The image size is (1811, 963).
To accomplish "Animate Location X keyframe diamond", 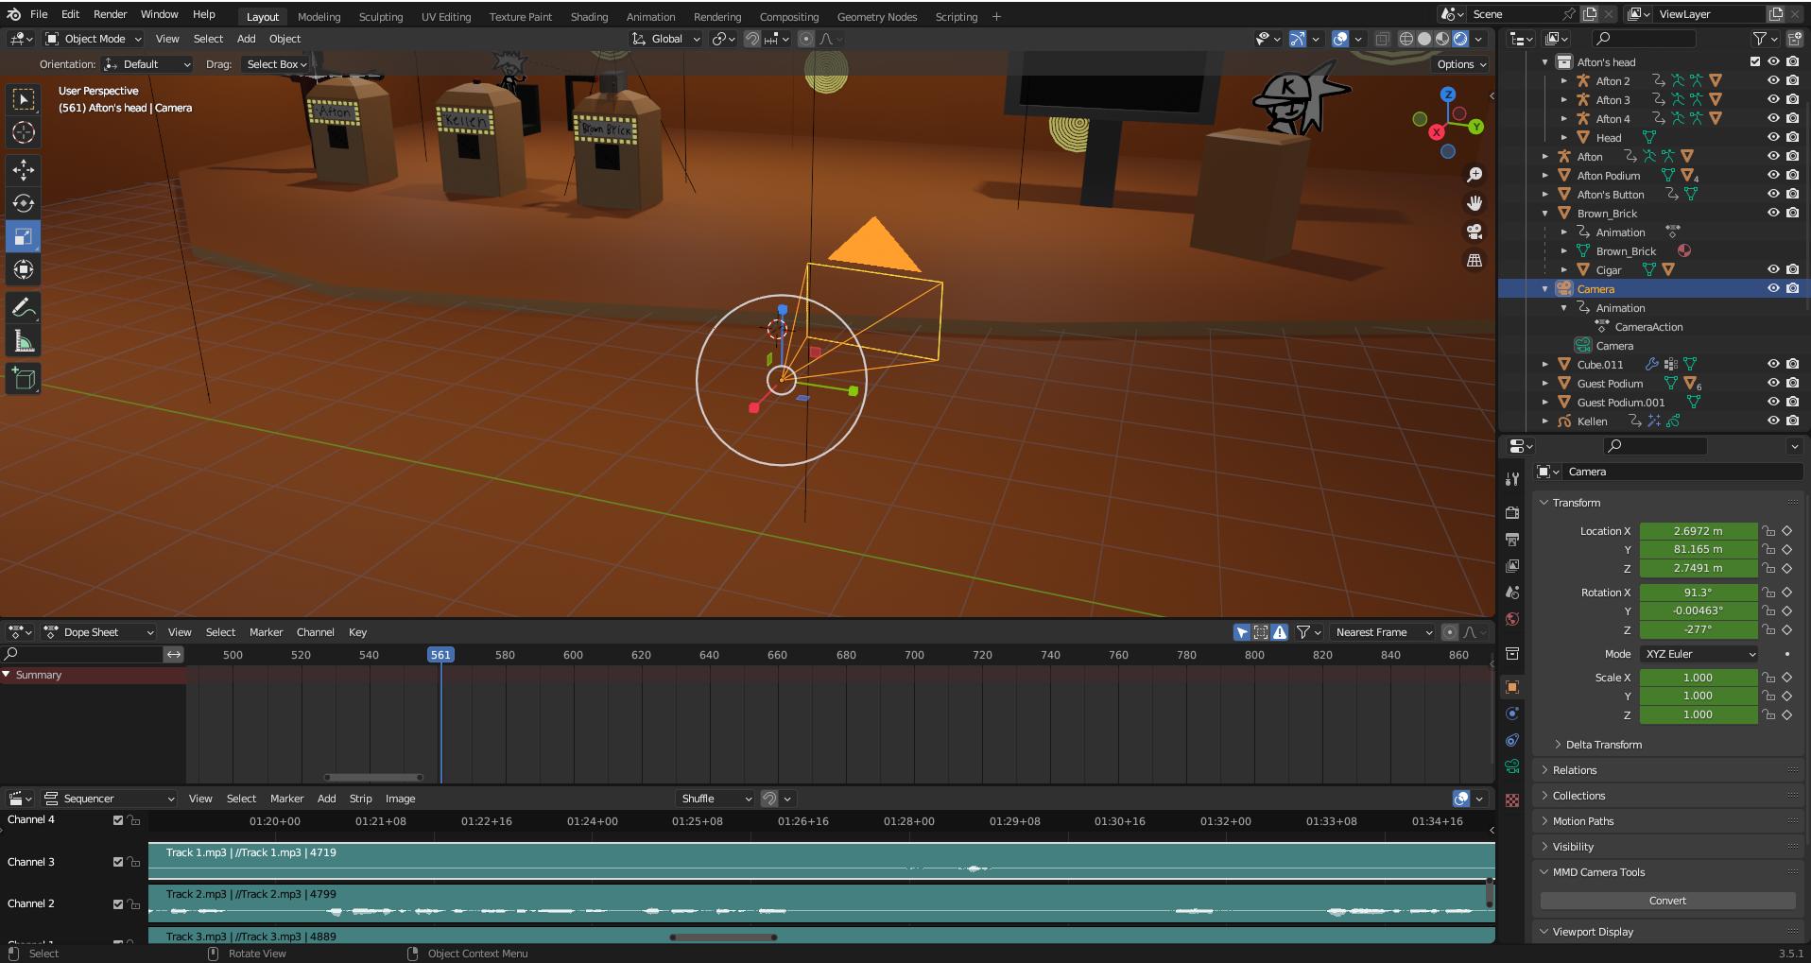I will pos(1787,531).
